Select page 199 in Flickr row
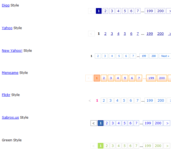 [150, 101]
